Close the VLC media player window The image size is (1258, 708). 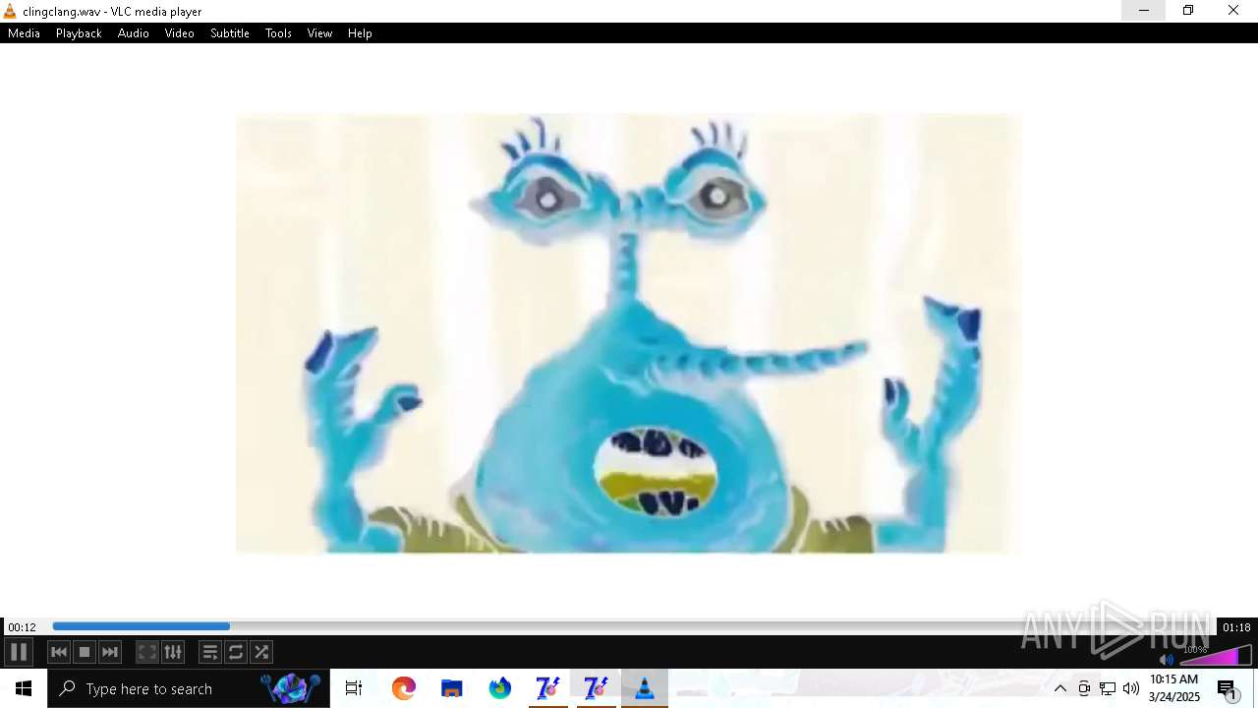click(1233, 11)
